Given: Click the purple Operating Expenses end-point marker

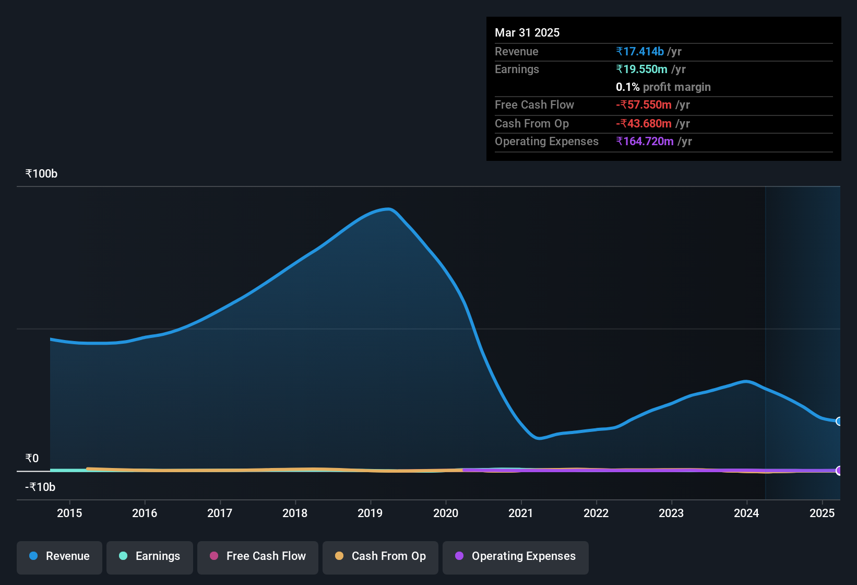Looking at the screenshot, I should [839, 471].
